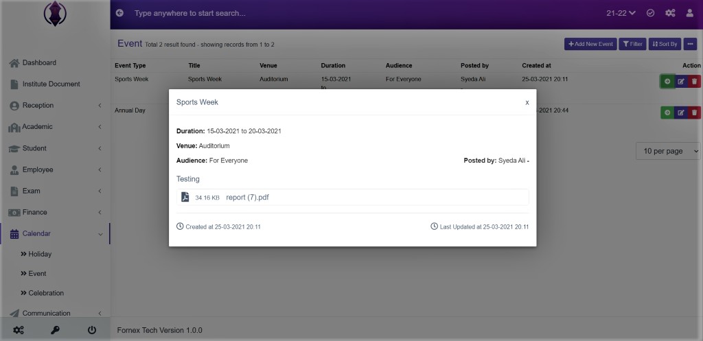Click the Exam document icon in the sidebar
This screenshot has width=703, height=341.
pyautogui.click(x=14, y=191)
